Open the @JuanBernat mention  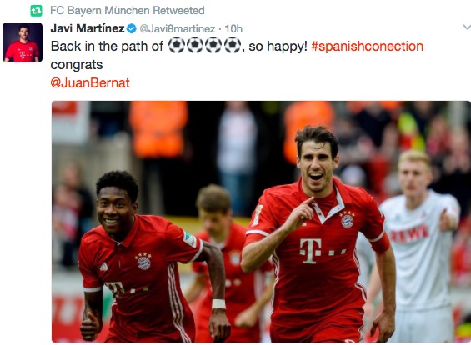point(90,82)
